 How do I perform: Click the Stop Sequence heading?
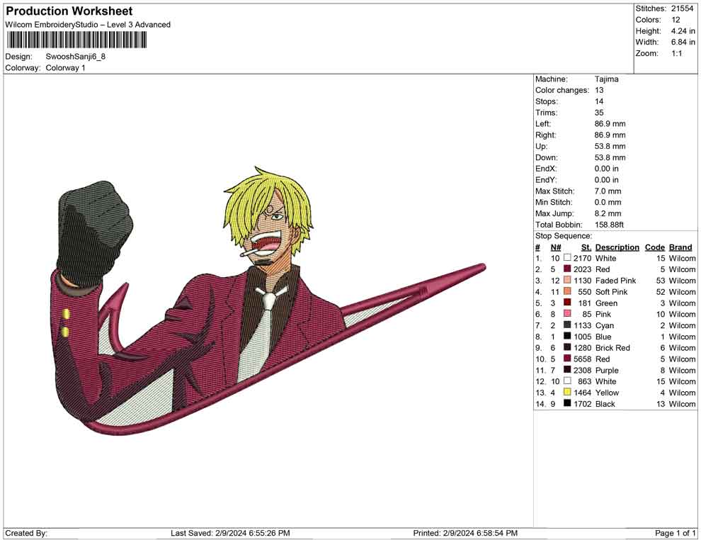pyautogui.click(x=564, y=236)
